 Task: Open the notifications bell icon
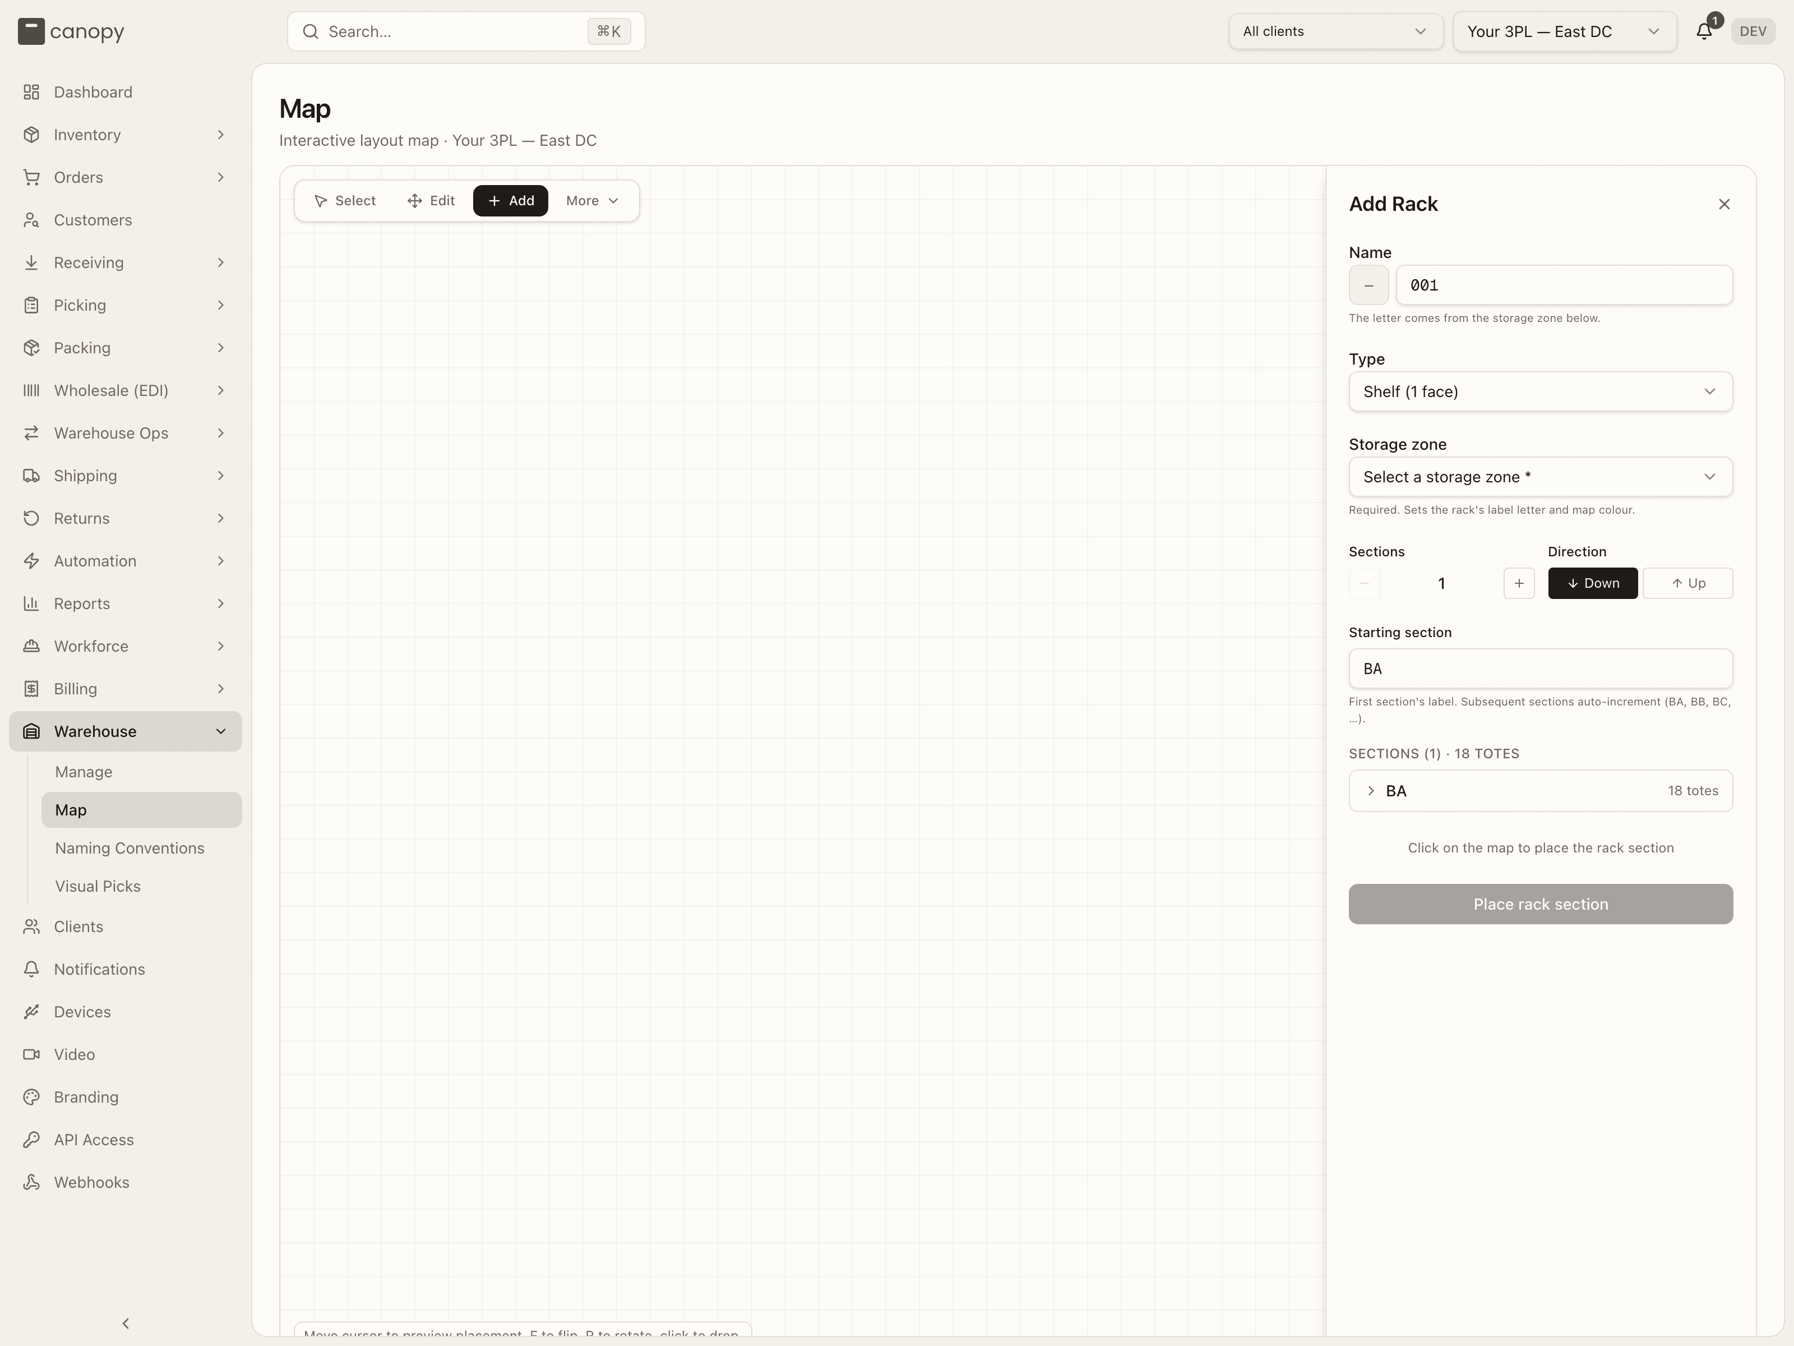(x=1704, y=31)
